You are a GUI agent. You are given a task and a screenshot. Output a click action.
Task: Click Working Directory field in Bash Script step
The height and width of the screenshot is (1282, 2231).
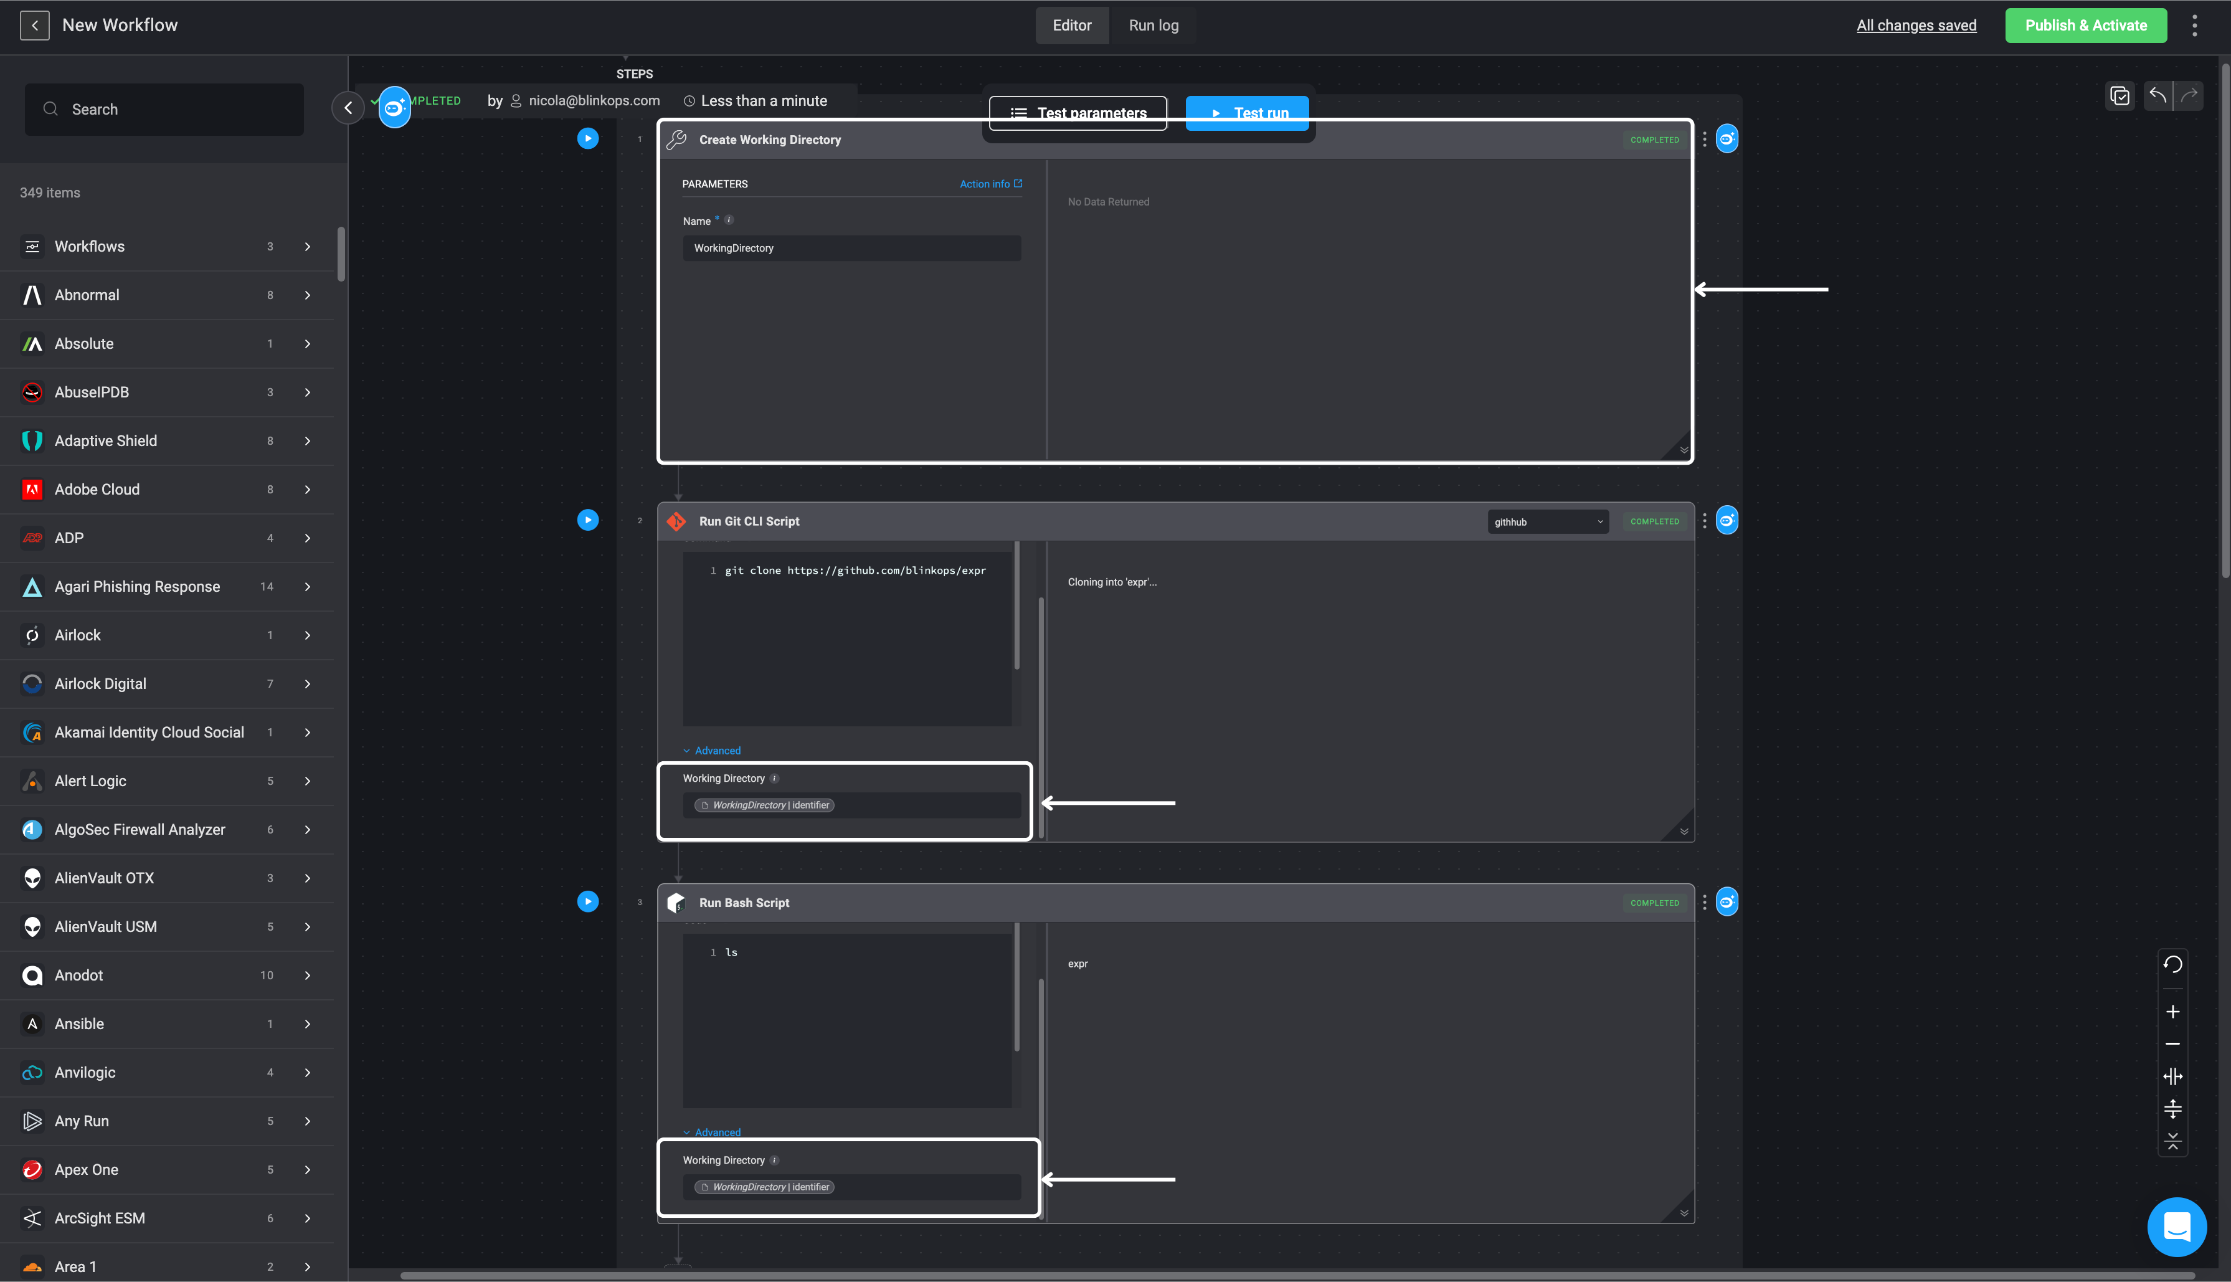tap(852, 1187)
